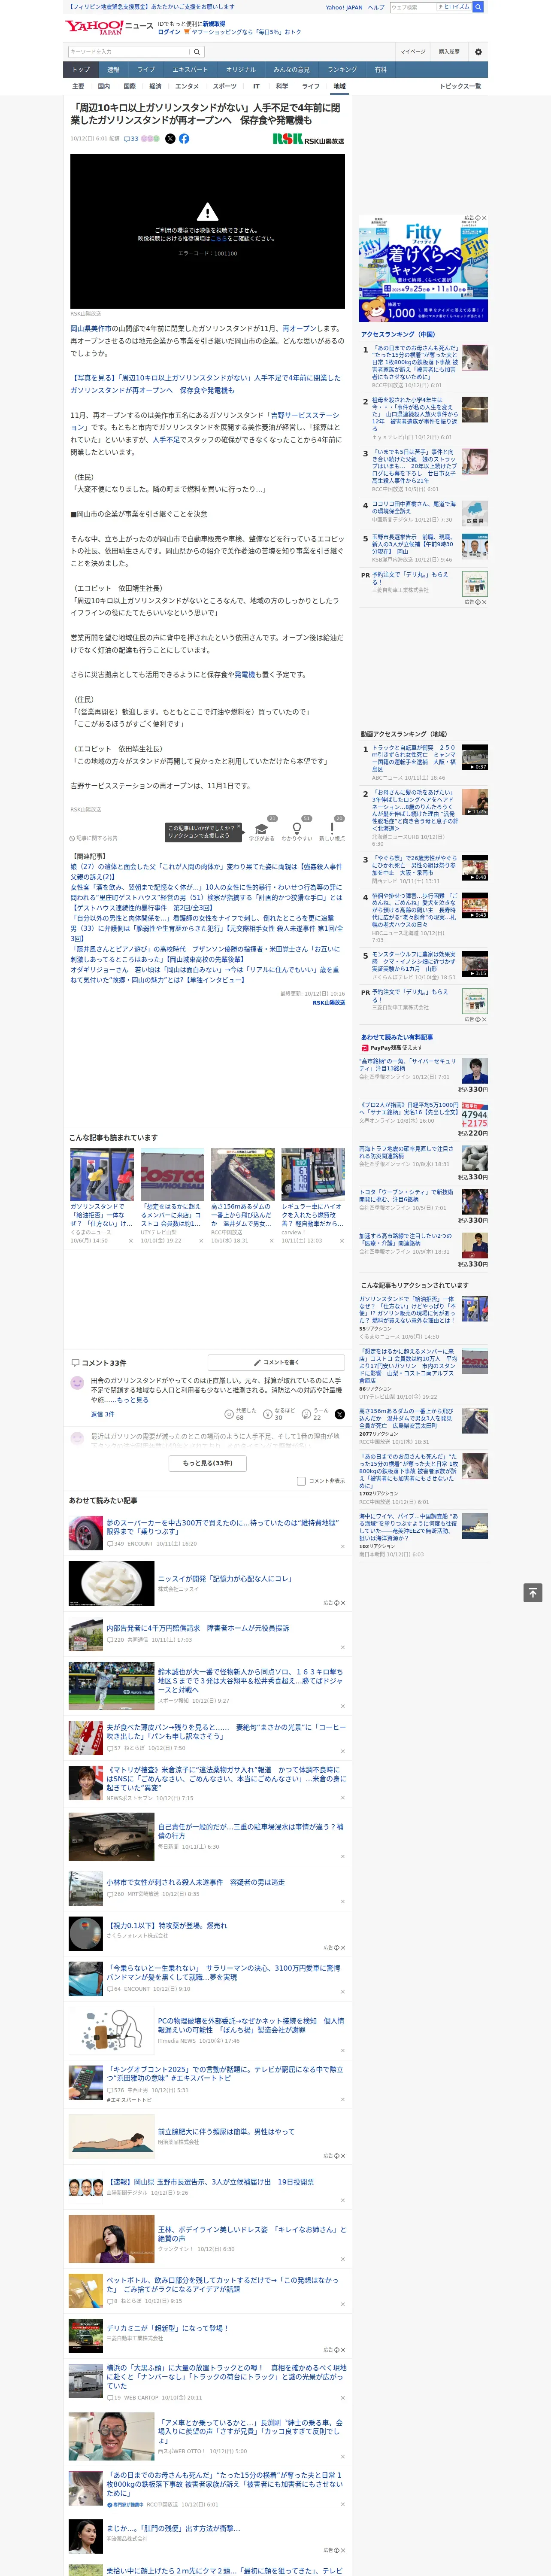This screenshot has width=551, height=2576.
Task: Open the comment count icon showing 33
Action: click(131, 139)
